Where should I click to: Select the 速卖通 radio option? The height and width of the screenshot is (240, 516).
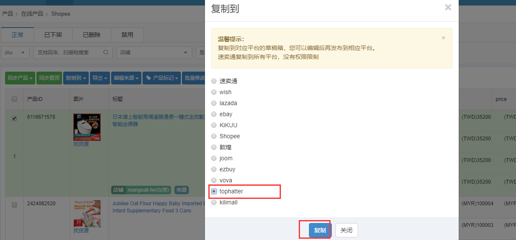tap(214, 81)
